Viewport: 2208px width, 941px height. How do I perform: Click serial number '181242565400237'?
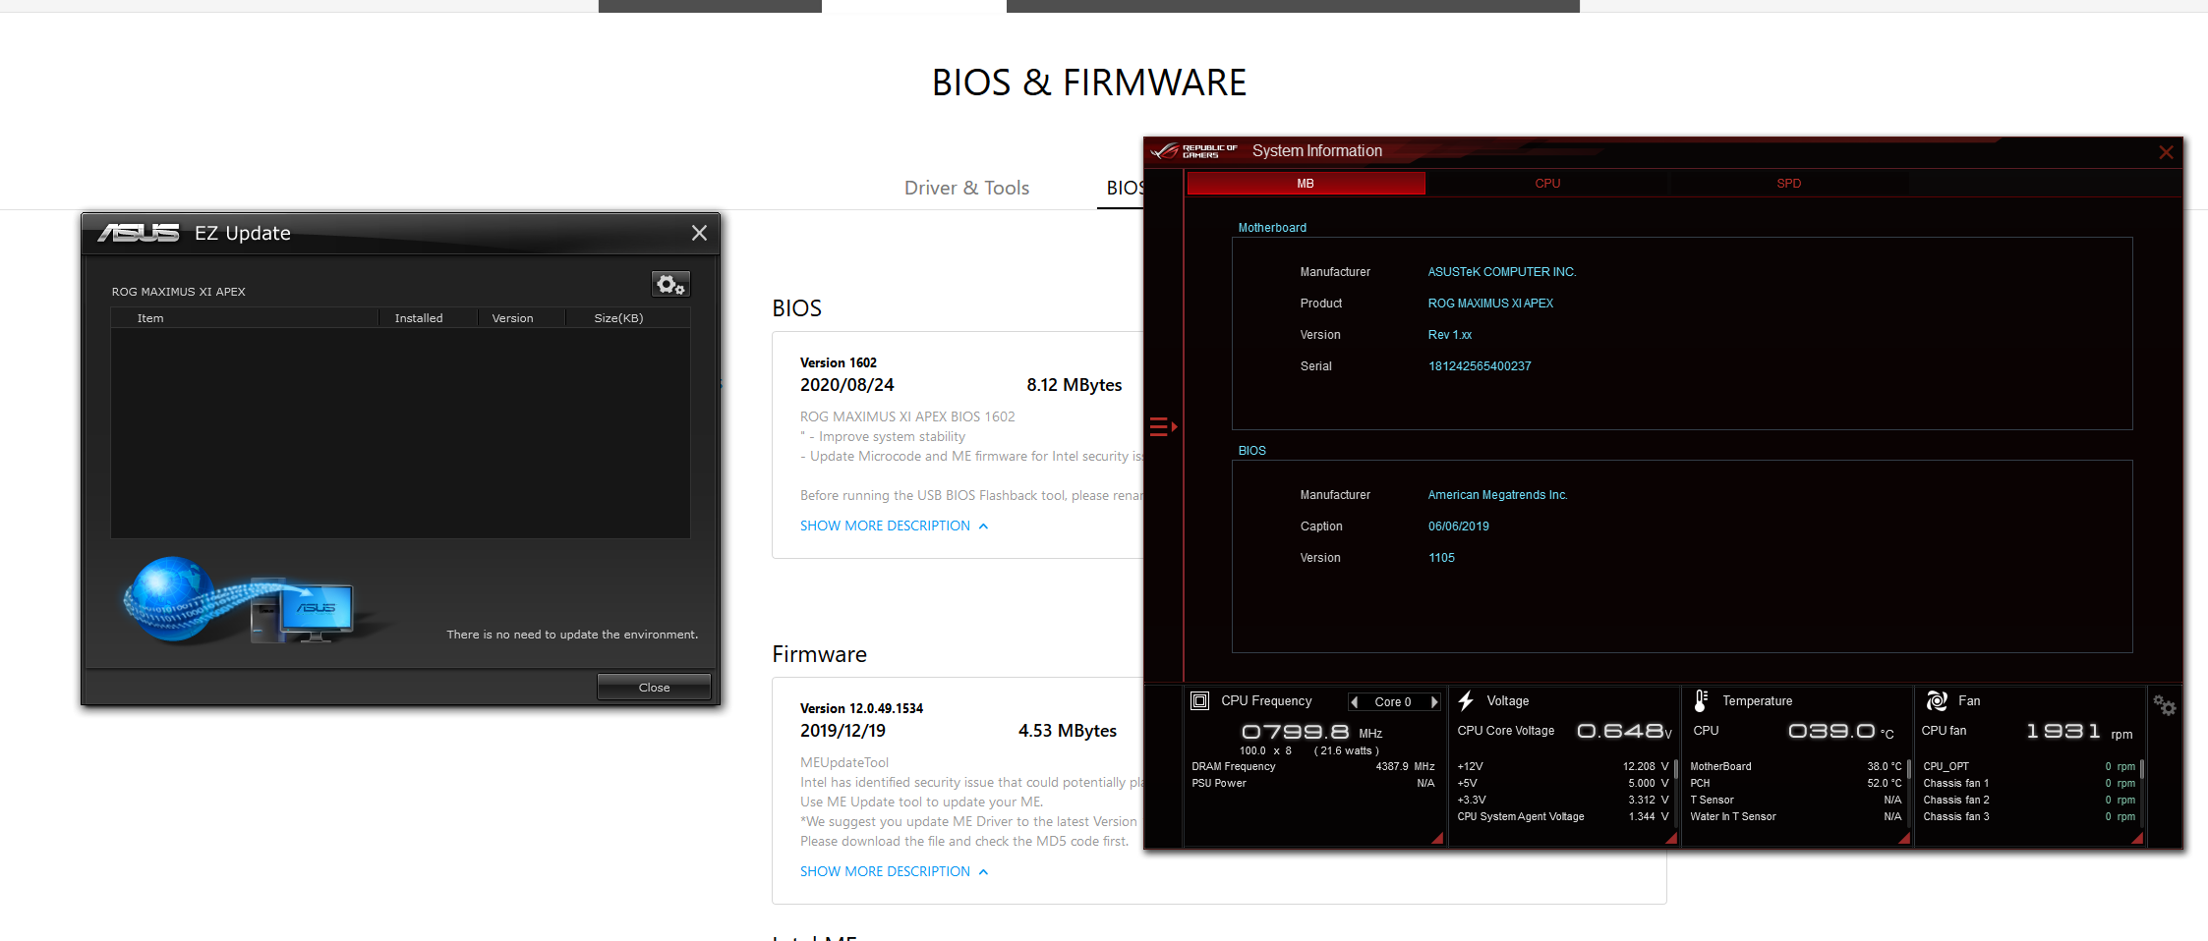[1480, 366]
